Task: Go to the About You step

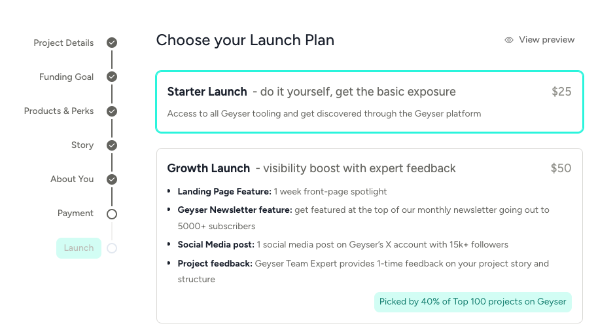Action: click(x=72, y=179)
